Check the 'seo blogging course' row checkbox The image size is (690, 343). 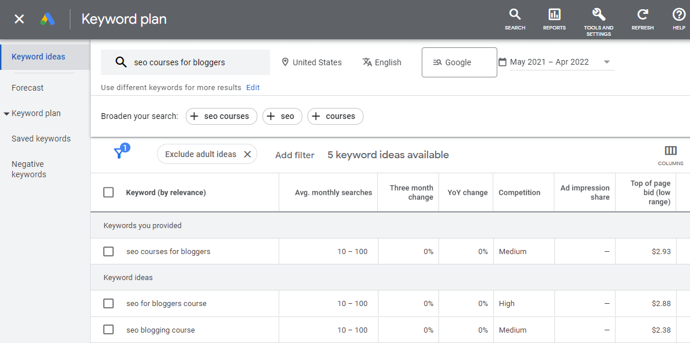pos(108,330)
